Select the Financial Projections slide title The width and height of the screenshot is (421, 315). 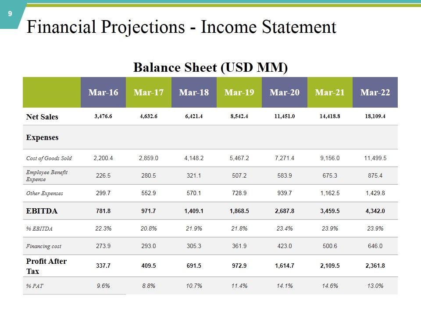181,27
